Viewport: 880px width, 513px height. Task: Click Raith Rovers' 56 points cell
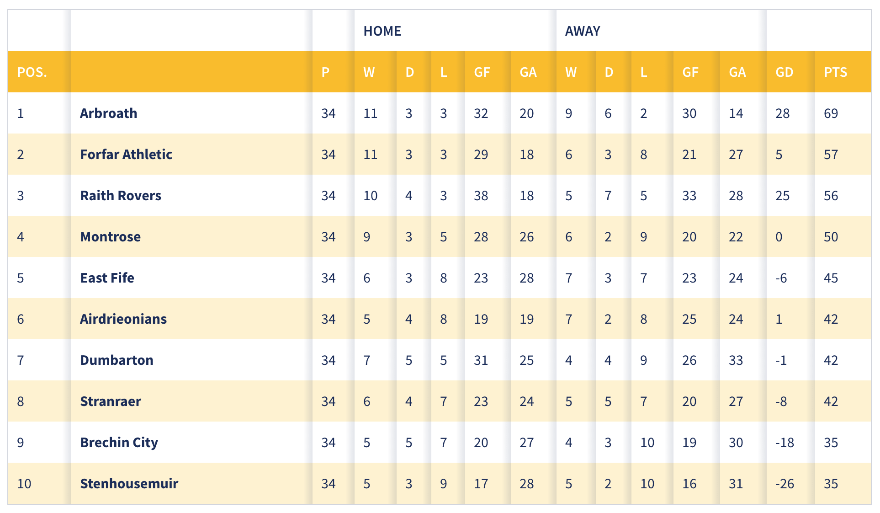[831, 196]
